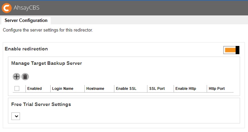Delete selected backup server with trash icon
Image resolution: width=248 pixels, height=132 pixels.
pyautogui.click(x=25, y=77)
